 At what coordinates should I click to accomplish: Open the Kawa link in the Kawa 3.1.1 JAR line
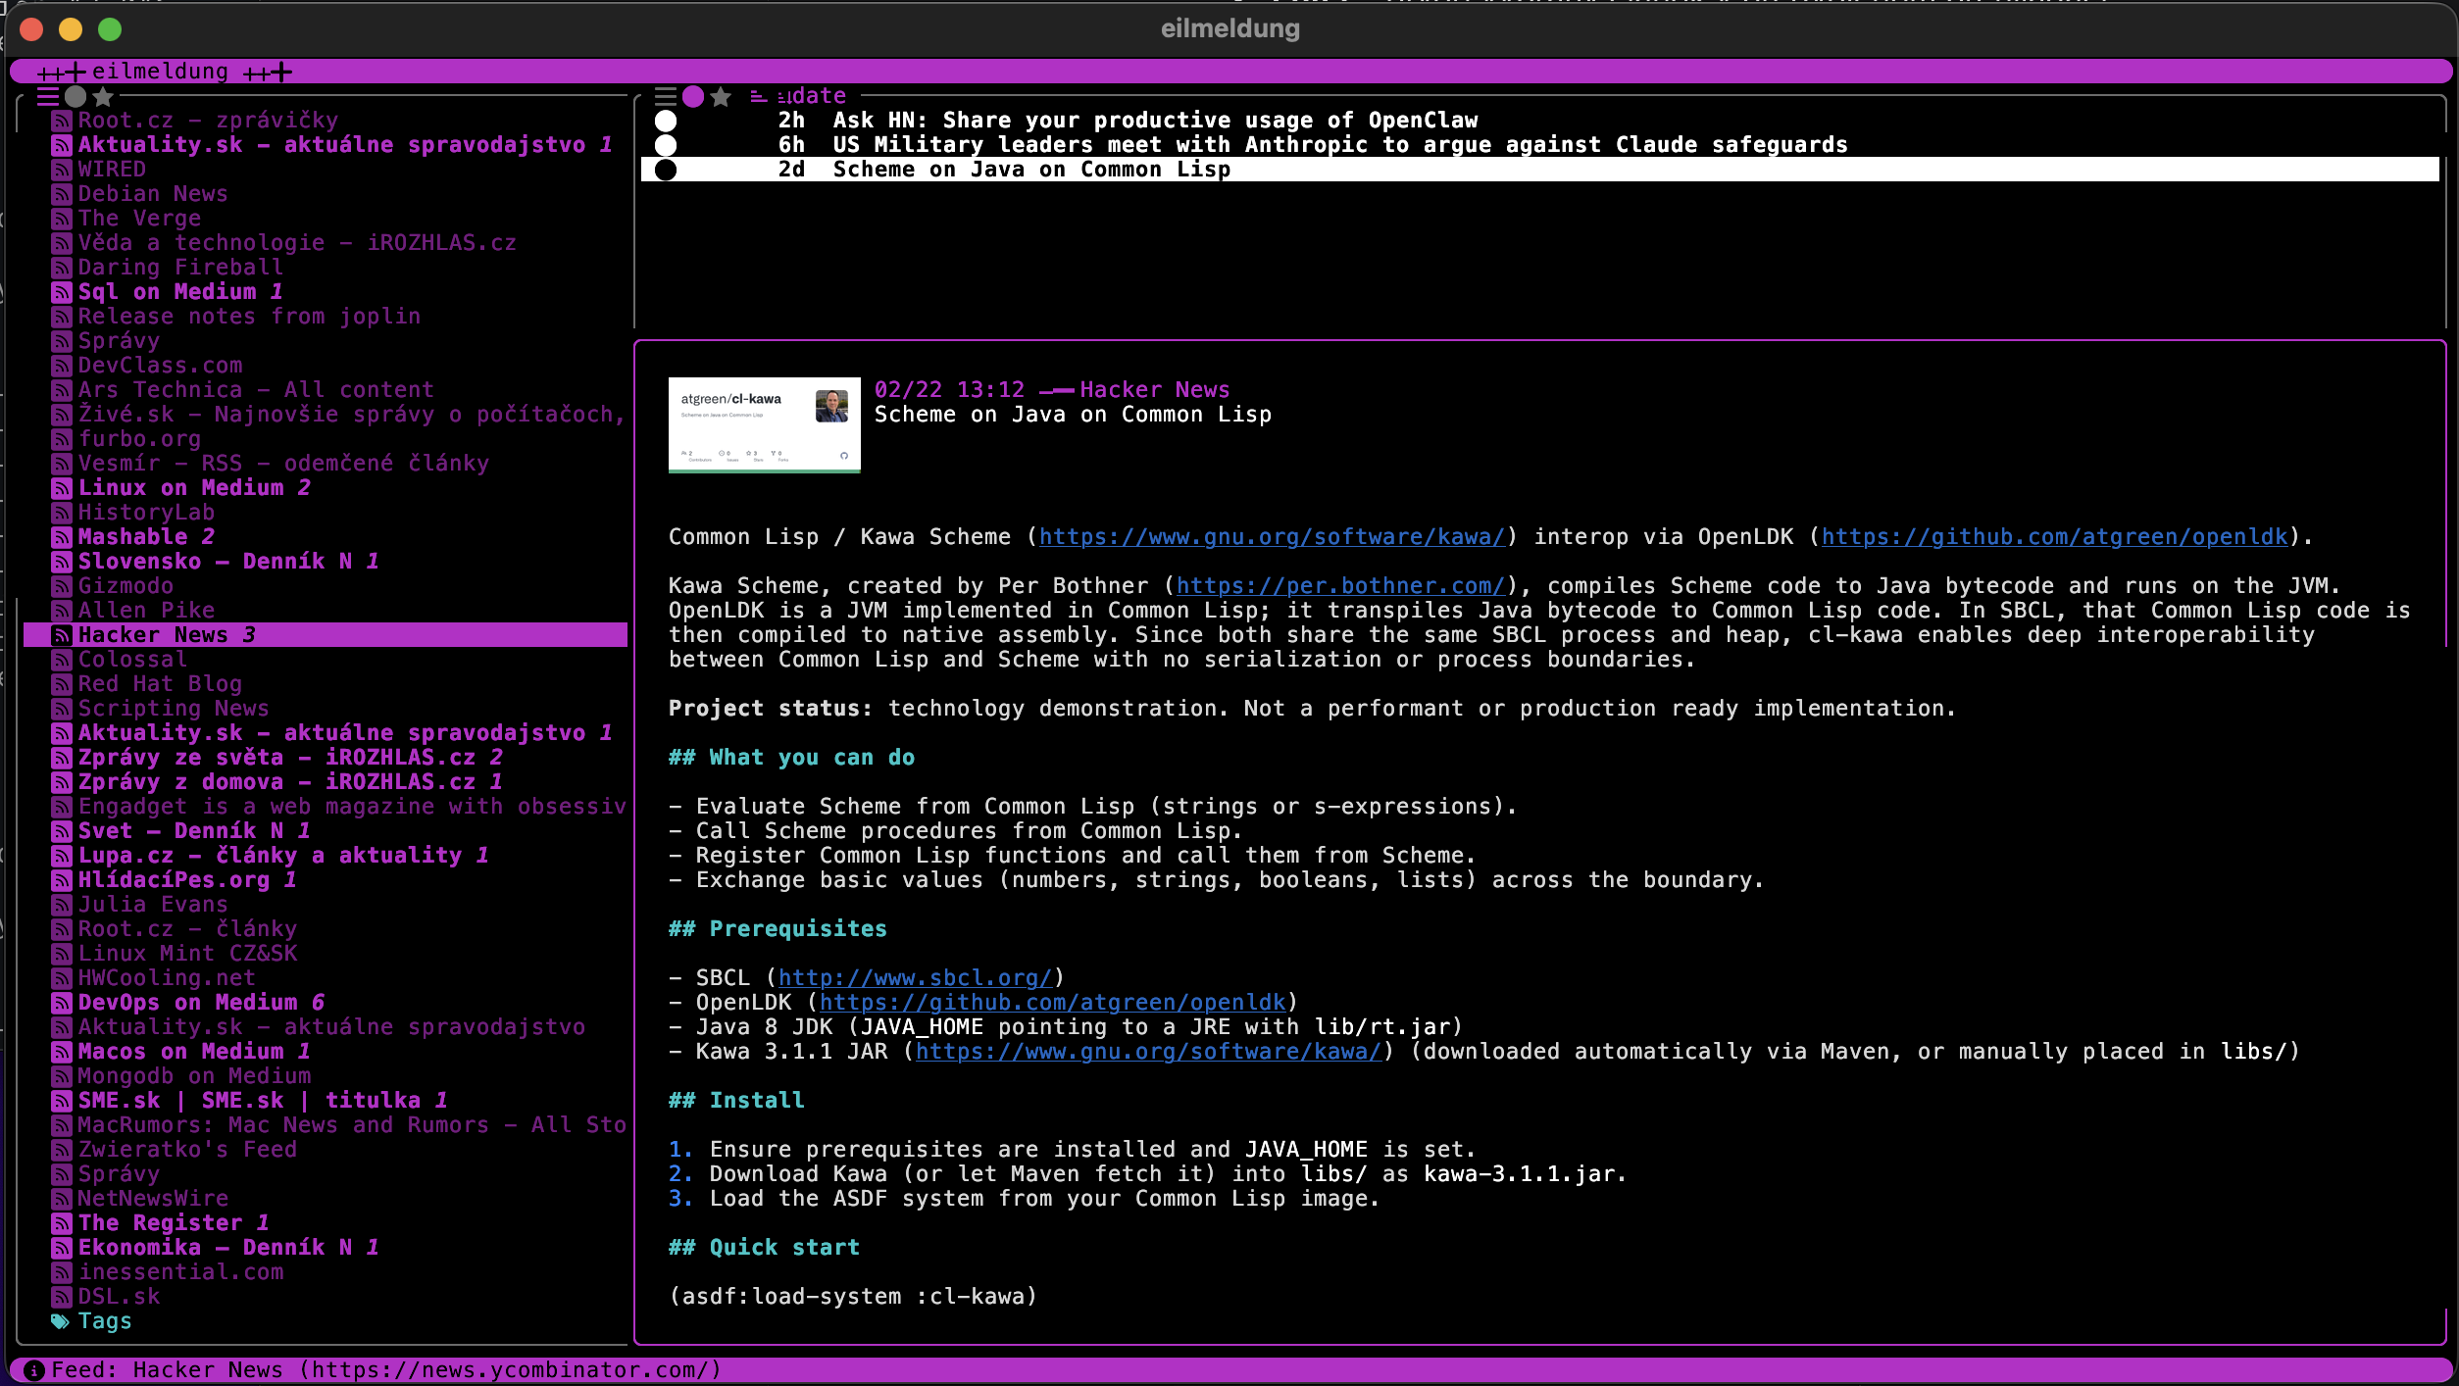[1148, 1052]
